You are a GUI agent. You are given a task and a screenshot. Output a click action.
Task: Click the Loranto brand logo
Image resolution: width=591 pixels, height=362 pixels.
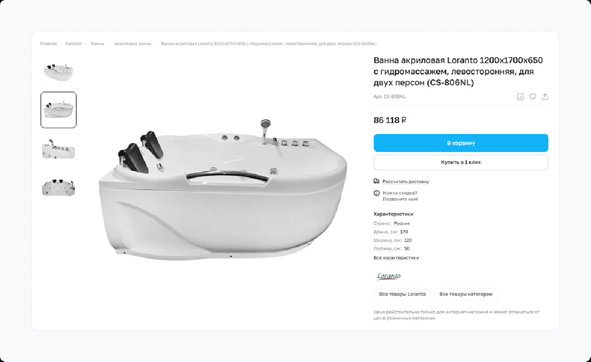click(x=389, y=276)
